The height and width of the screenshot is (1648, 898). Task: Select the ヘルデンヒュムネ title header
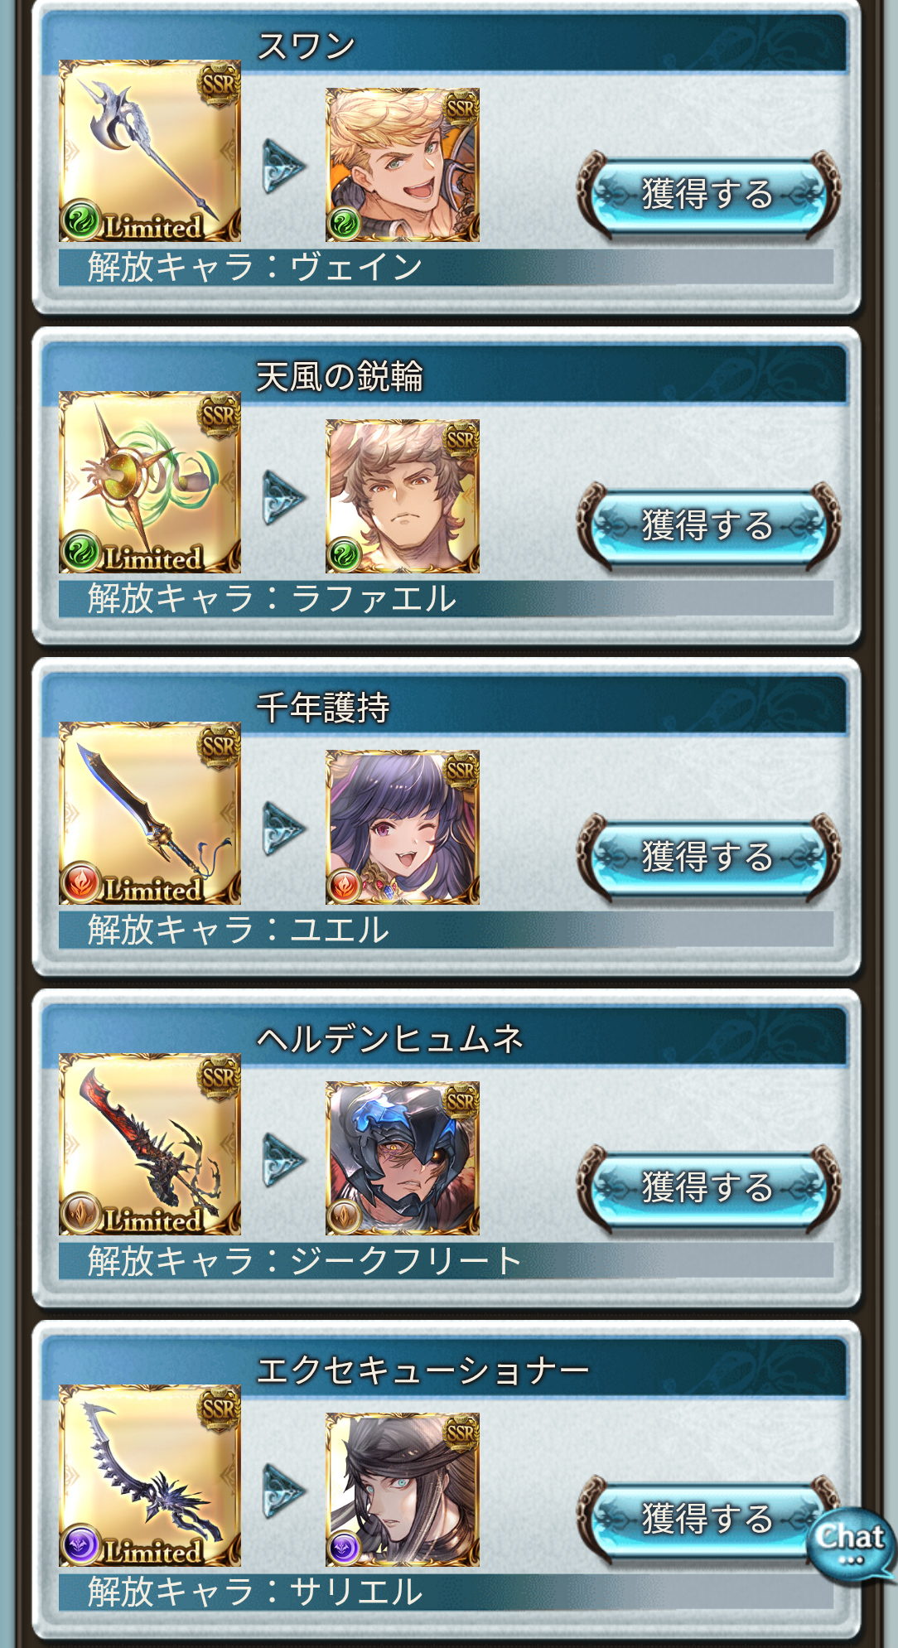coord(446,1037)
